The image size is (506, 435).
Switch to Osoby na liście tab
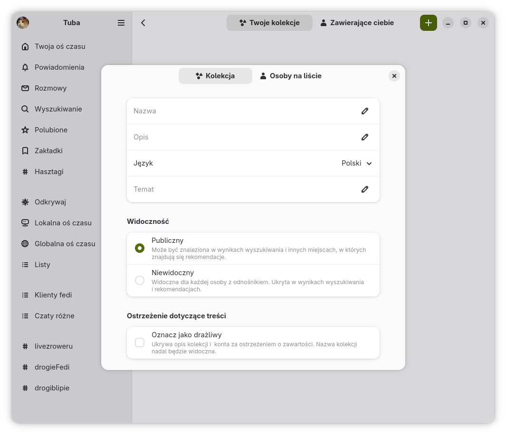pos(291,76)
